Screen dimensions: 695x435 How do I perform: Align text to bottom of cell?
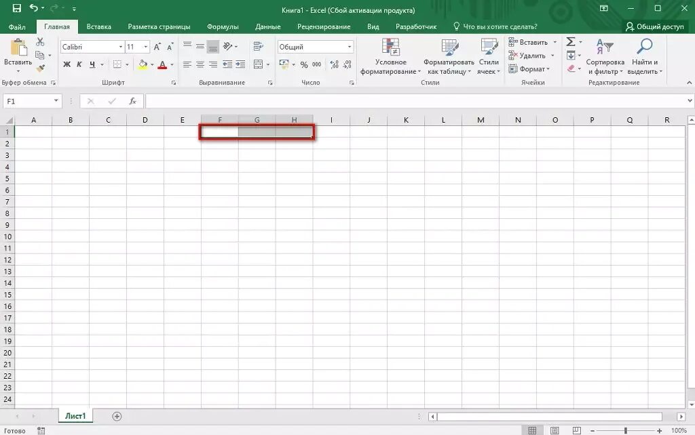(213, 47)
